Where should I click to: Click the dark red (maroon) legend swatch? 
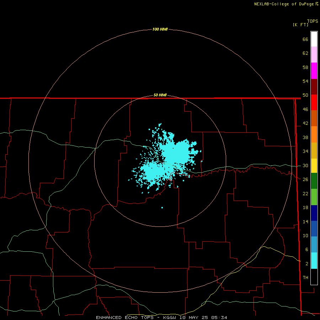(314, 87)
